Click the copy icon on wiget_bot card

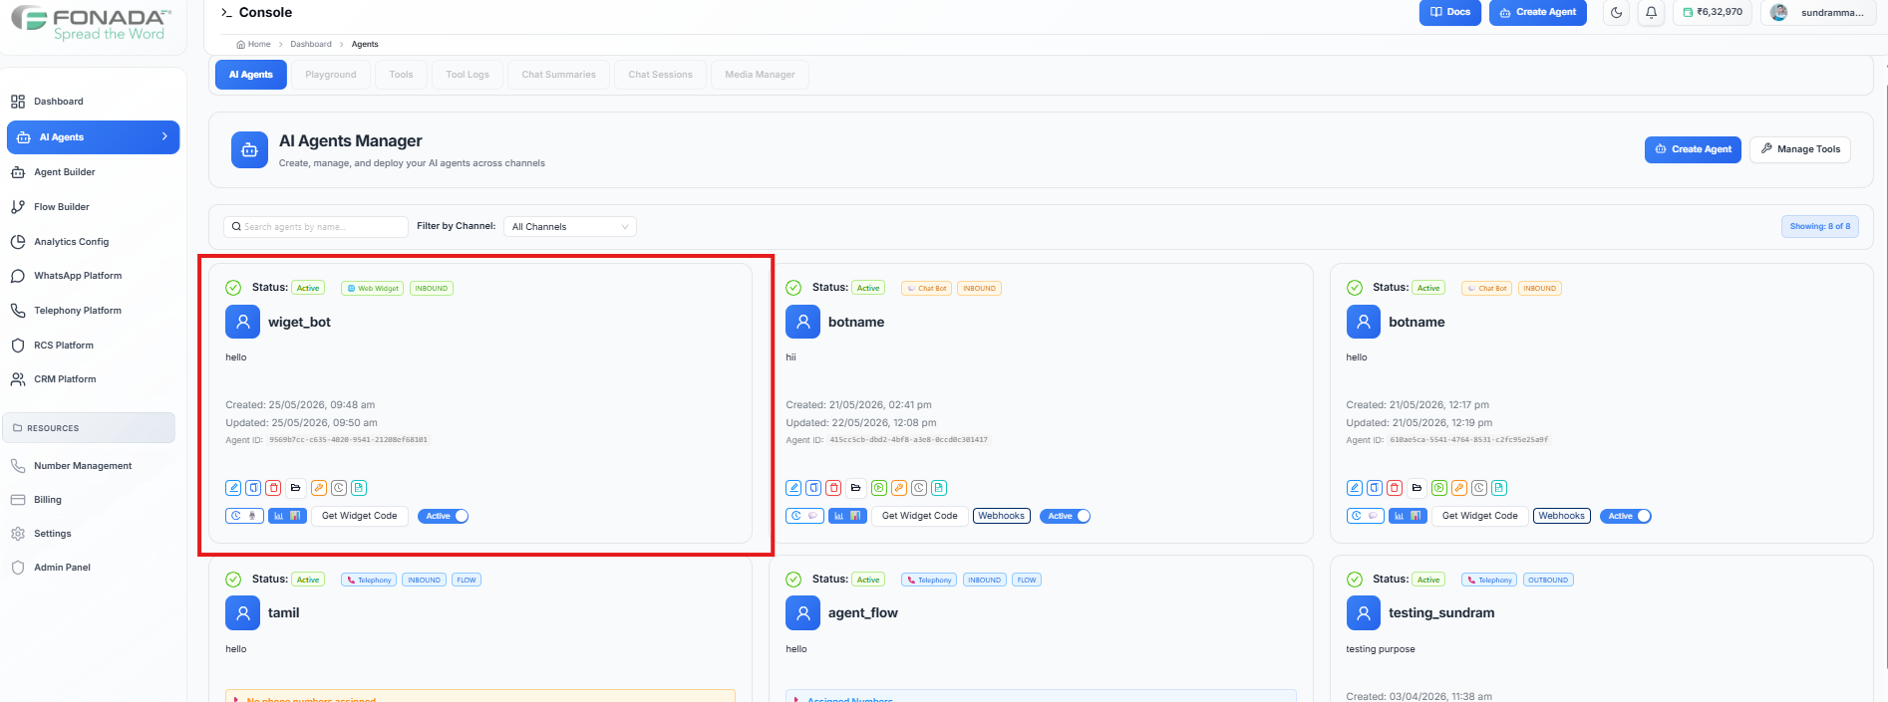pyautogui.click(x=253, y=488)
